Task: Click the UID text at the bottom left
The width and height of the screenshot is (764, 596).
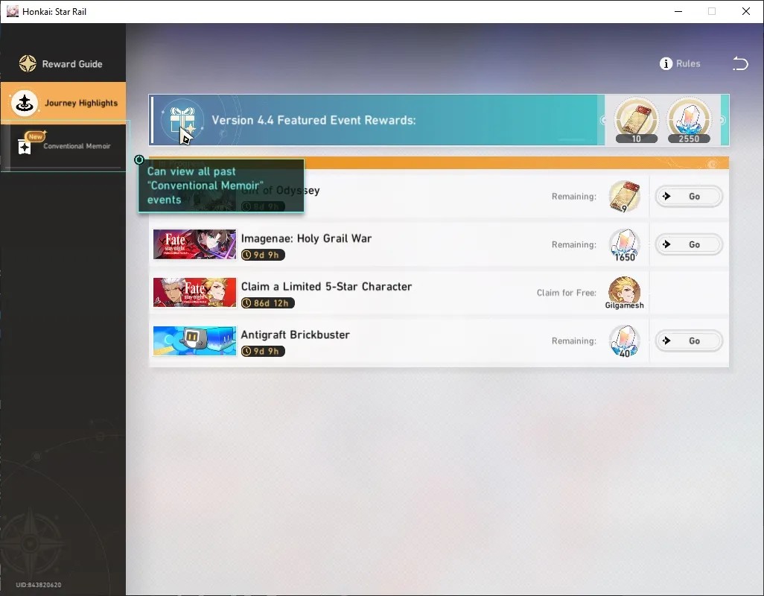Action: coord(39,585)
